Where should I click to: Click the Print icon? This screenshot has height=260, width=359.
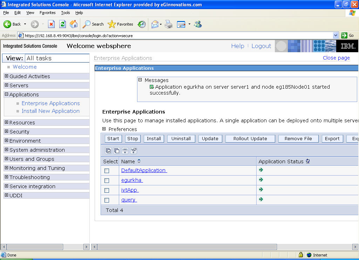169,24
